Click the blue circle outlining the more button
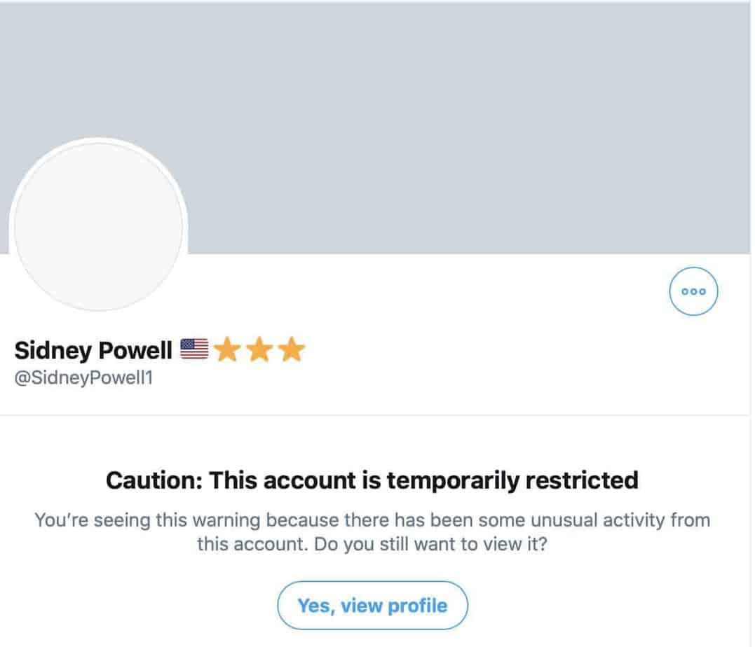 click(693, 267)
